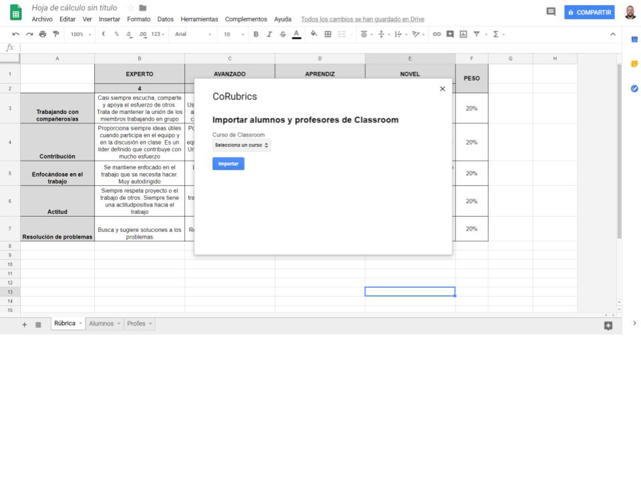
Task: Add a new sheet with plus icon
Action: click(x=25, y=325)
